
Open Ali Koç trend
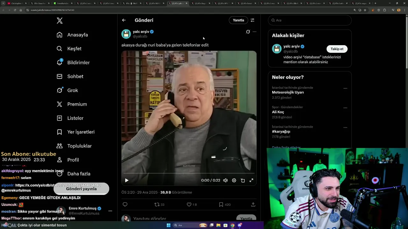[x=278, y=112]
